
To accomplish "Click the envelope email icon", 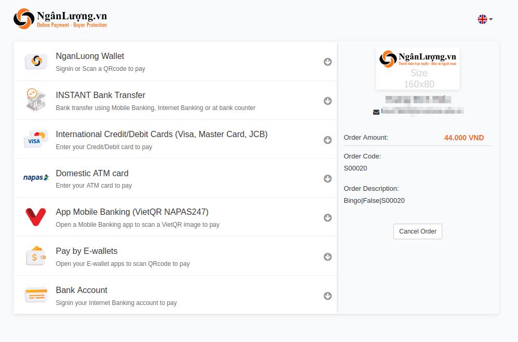I will [376, 112].
